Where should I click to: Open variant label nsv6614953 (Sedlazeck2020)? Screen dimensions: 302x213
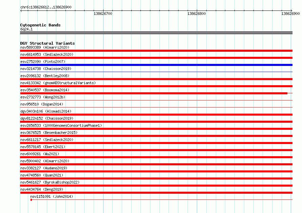point(47,54)
